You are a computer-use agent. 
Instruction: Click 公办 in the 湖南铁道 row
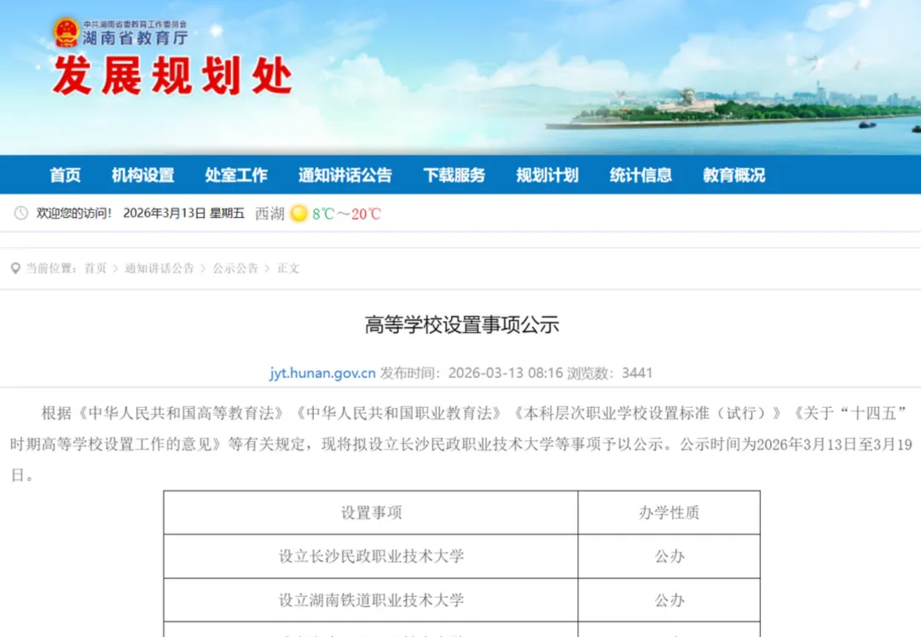(x=669, y=600)
